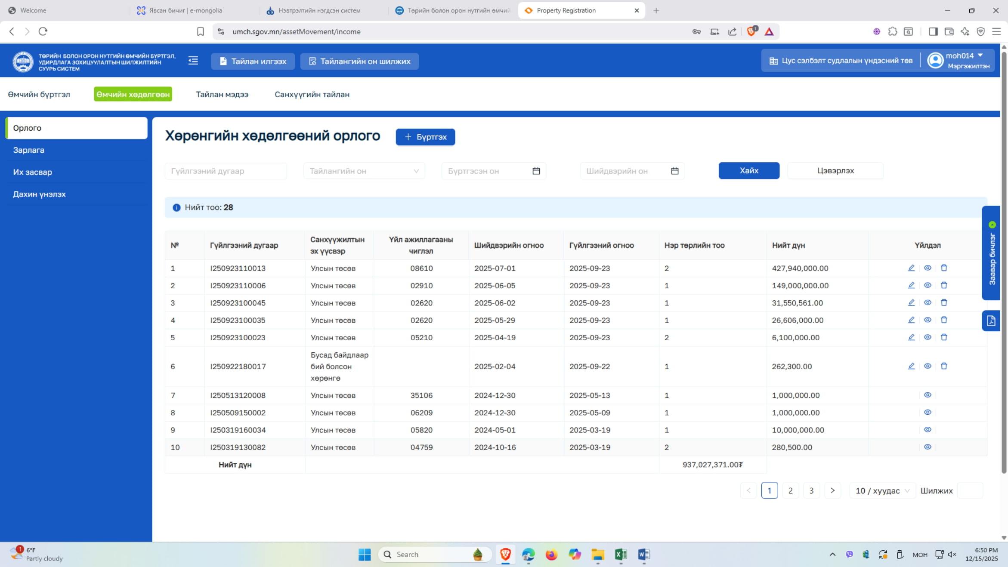
Task: Switch to Санхүүгийн тайлан tab
Action: (312, 94)
